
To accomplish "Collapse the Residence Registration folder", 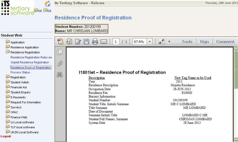I will (x=8, y=52).
